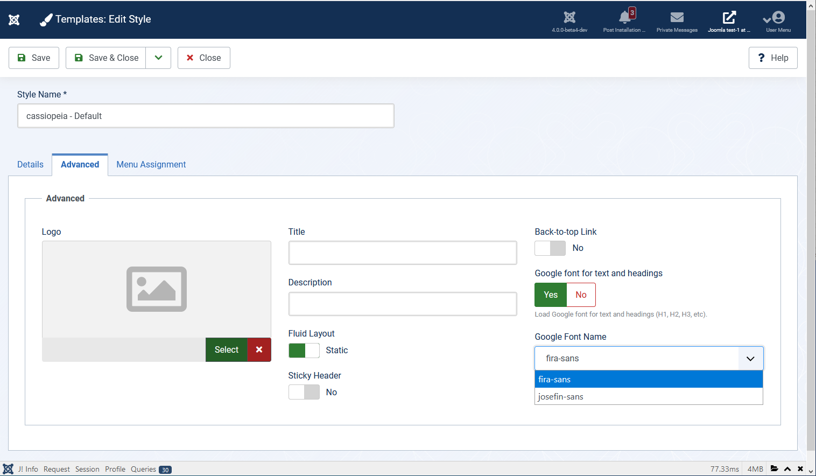
Task: Click the Close button
Action: point(204,58)
